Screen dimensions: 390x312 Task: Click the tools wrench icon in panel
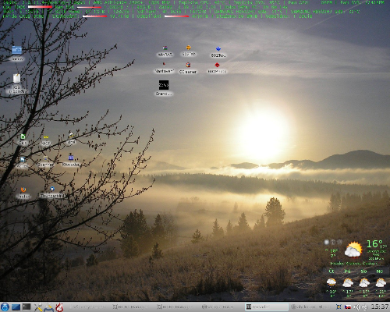[38, 307]
